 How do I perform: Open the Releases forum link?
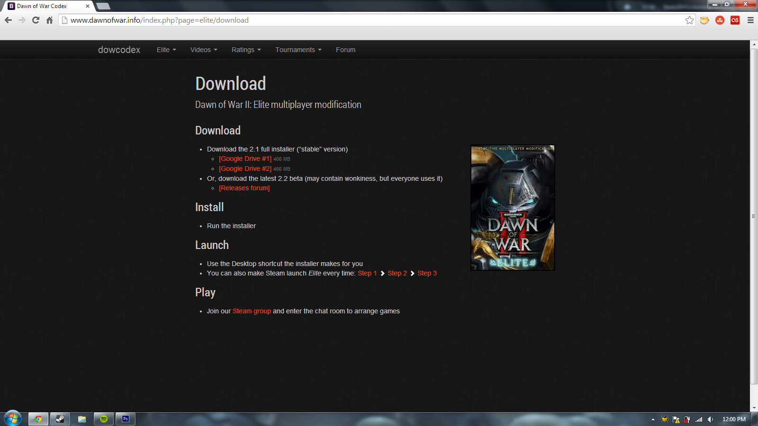(244, 188)
